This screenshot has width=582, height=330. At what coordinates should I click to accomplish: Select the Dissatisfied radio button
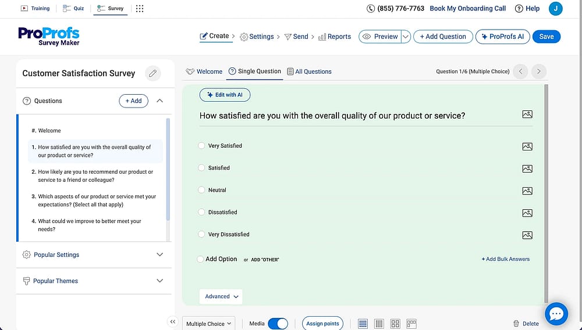201,212
